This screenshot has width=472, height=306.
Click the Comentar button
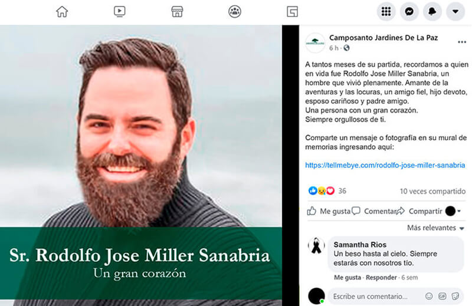click(374, 211)
